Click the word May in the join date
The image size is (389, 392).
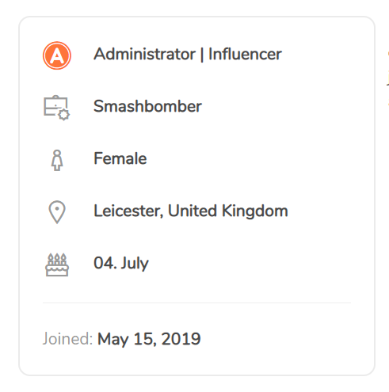coord(113,339)
